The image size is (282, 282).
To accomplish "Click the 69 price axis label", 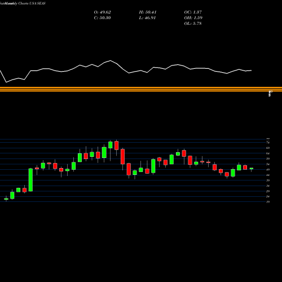I will [x=268, y=148].
